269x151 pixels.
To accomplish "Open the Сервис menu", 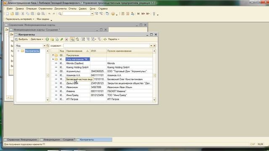I will point(83,8).
